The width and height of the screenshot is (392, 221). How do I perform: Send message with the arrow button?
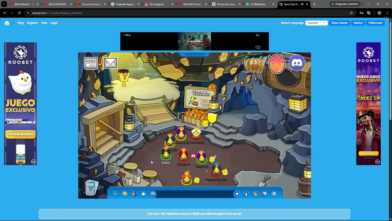click(x=237, y=194)
